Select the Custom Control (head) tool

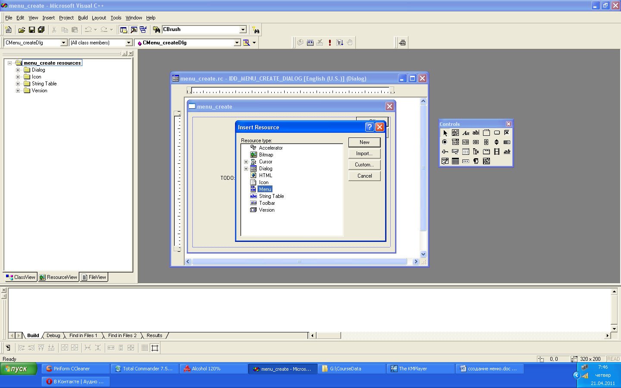coord(476,161)
